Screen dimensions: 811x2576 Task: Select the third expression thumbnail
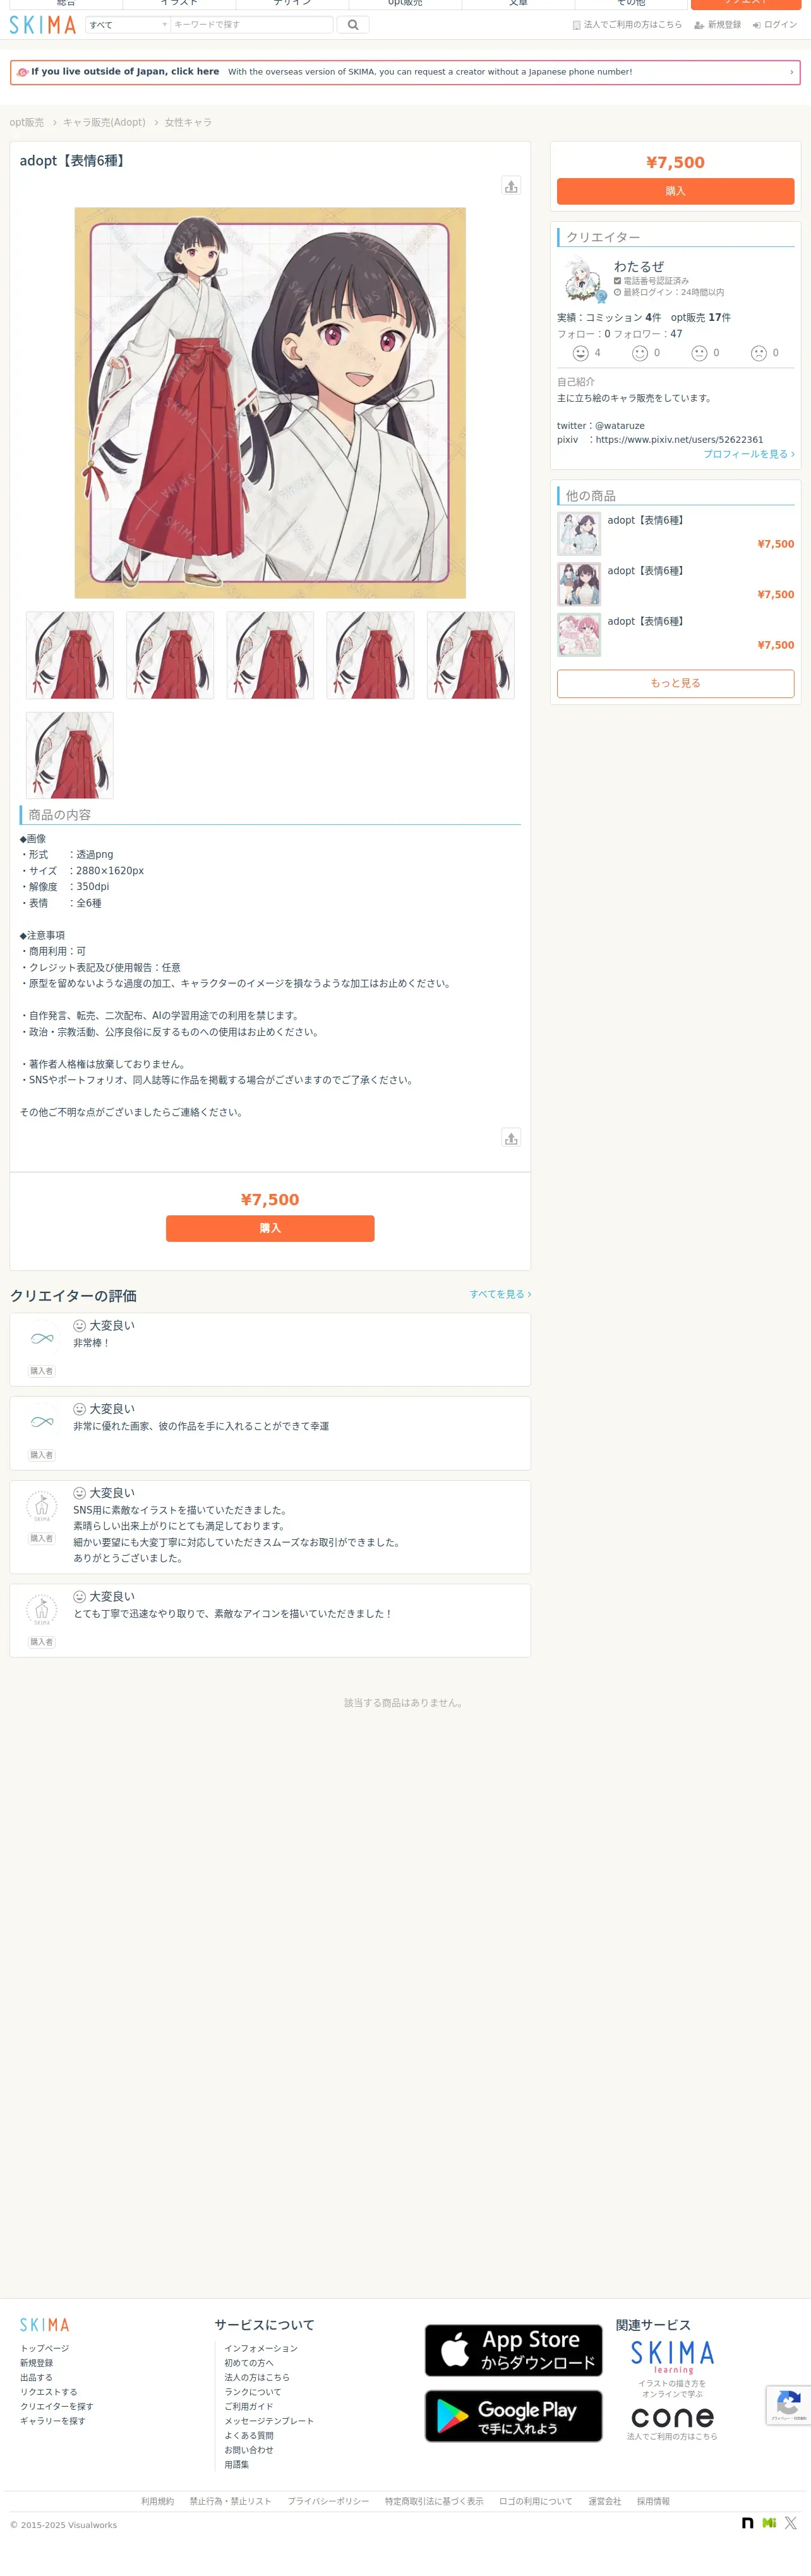[270, 655]
